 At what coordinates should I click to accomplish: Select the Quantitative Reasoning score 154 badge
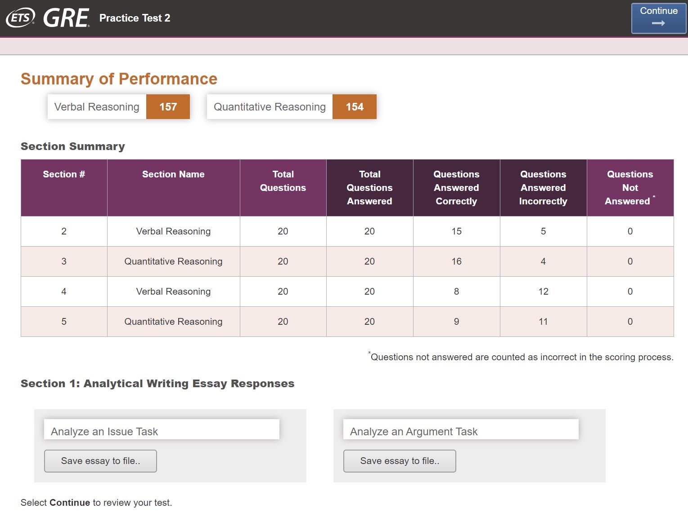(x=355, y=107)
